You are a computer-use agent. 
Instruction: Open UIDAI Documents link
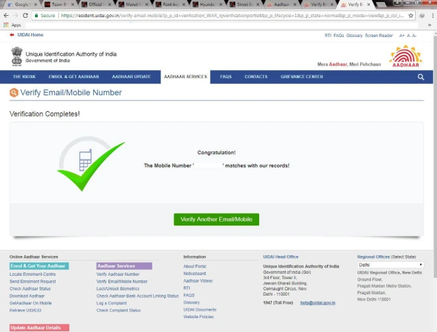[x=200, y=310]
